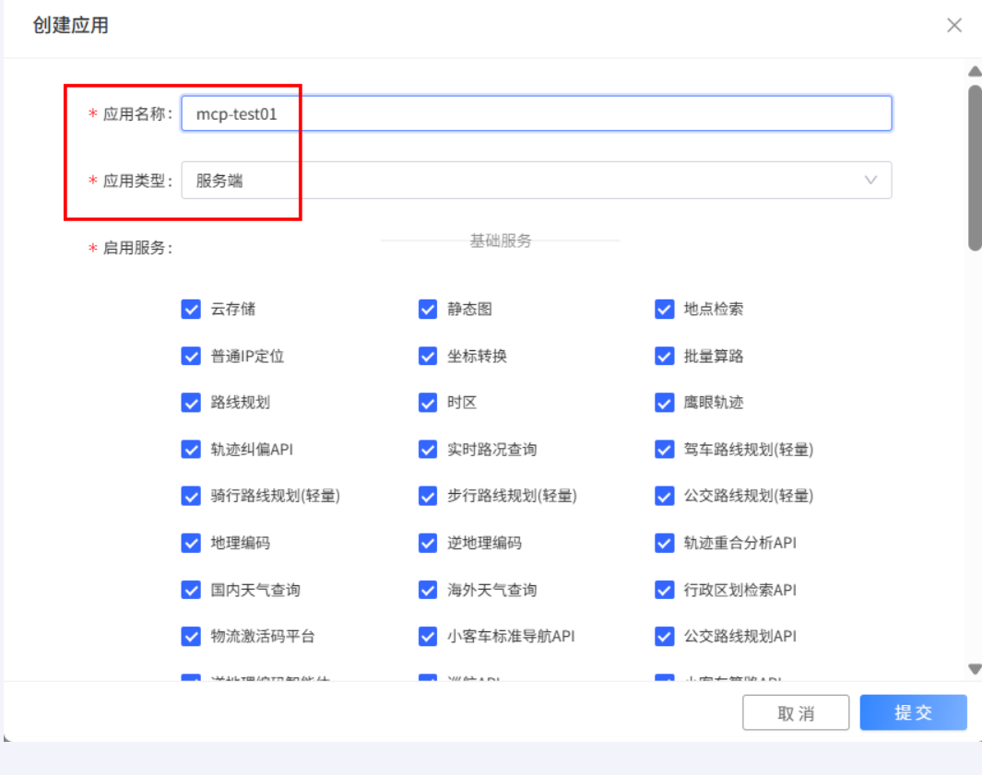
Task: Toggle 海外天气查询 checkbox
Action: 428,590
